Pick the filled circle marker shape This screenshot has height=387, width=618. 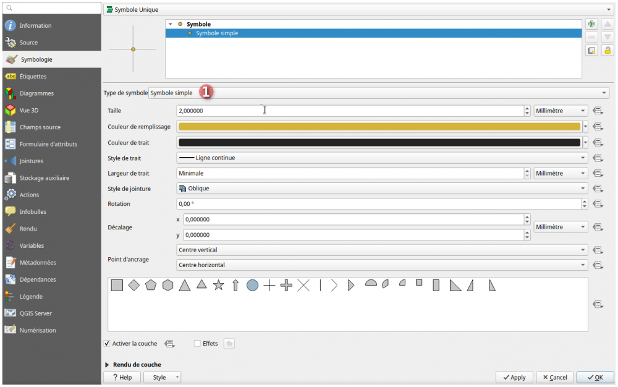[252, 285]
